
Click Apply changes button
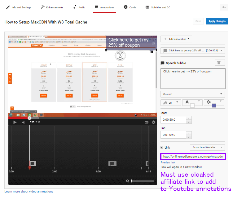(x=217, y=21)
